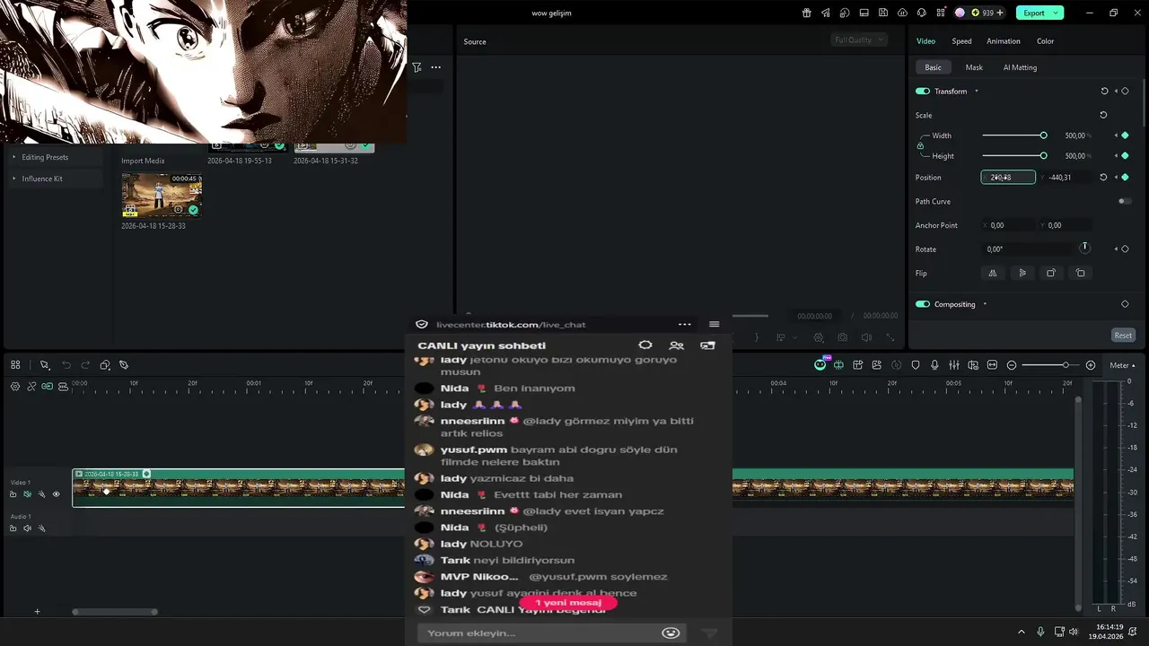Toggle the Compositing switch
Viewport: 1149px width, 646px height.
point(922,304)
